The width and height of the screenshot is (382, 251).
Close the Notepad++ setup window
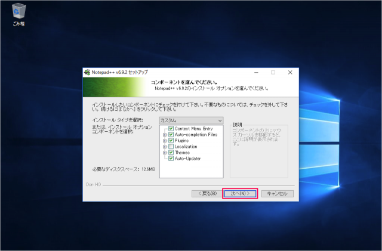point(290,72)
